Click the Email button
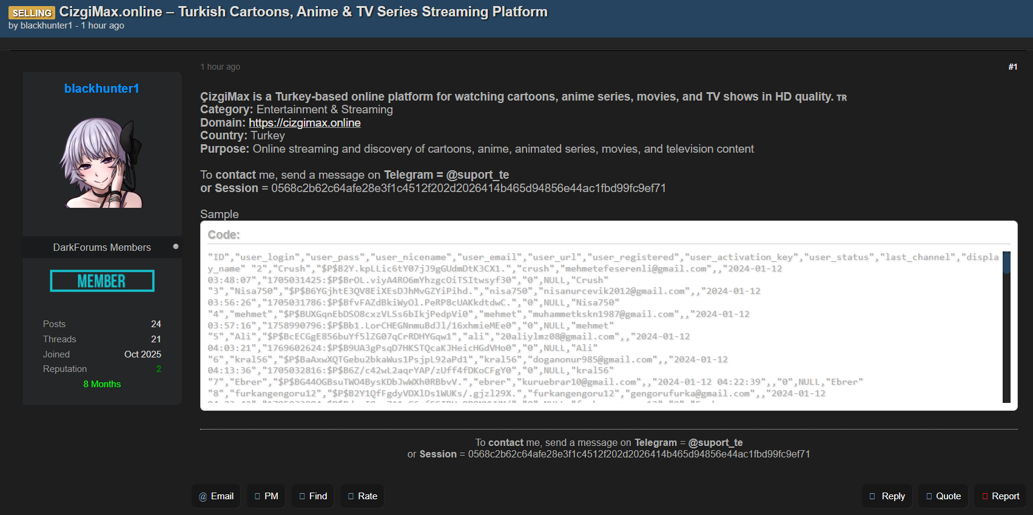1033x515 pixels. coord(216,496)
